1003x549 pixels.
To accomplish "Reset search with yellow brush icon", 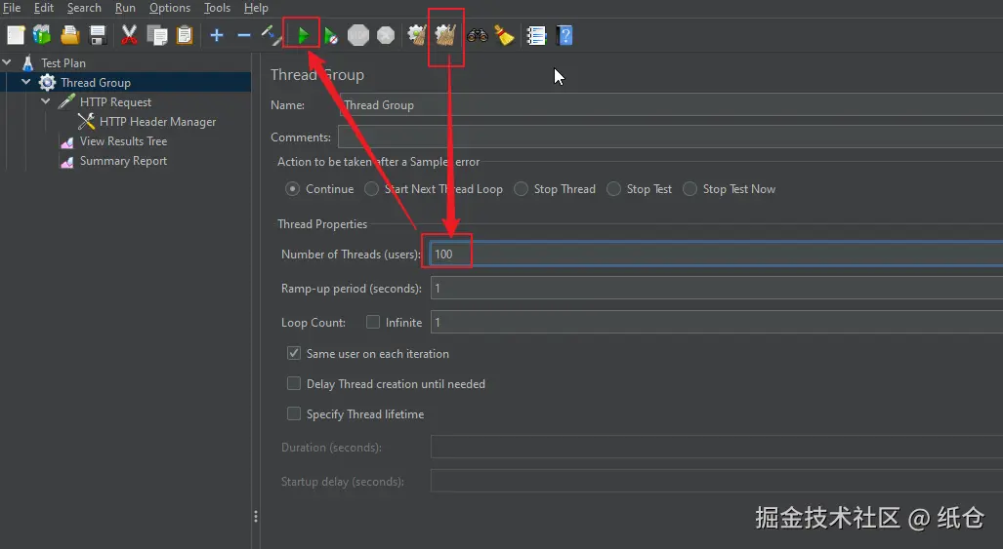I will [x=505, y=35].
